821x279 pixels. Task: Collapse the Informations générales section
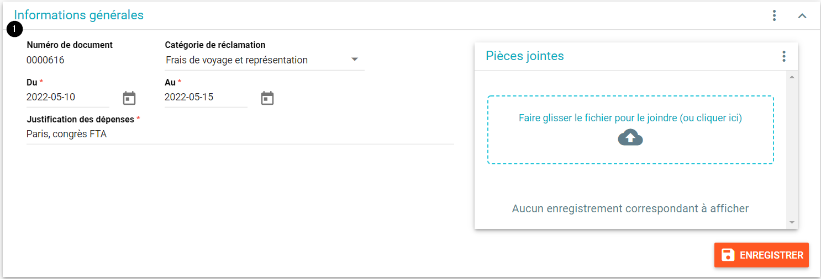(x=802, y=16)
